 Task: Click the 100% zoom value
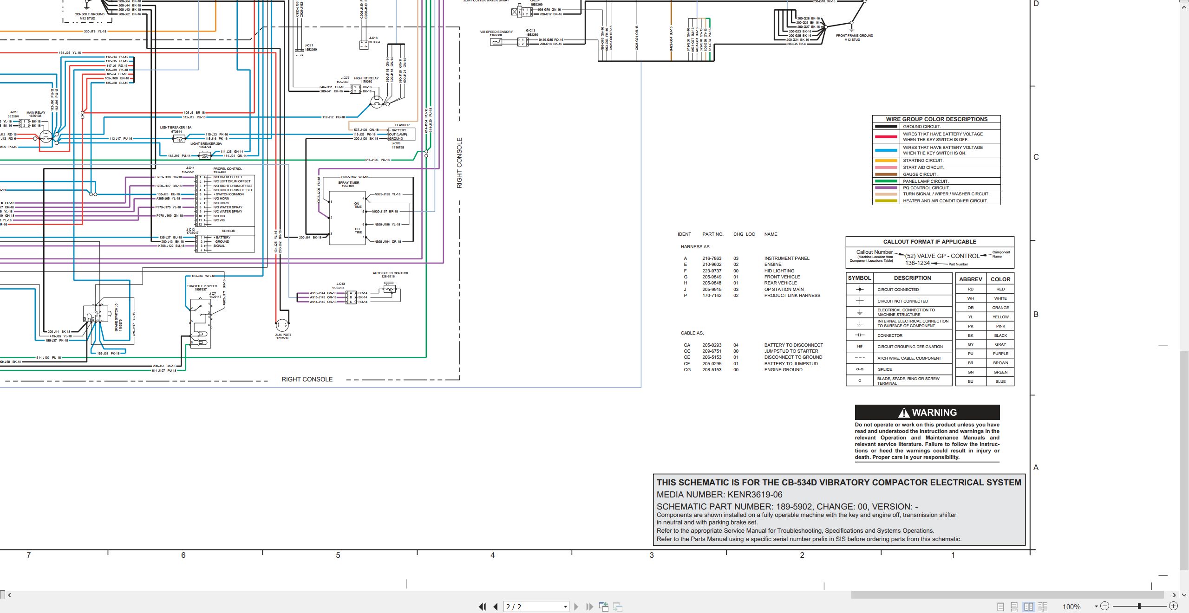[x=1072, y=607]
